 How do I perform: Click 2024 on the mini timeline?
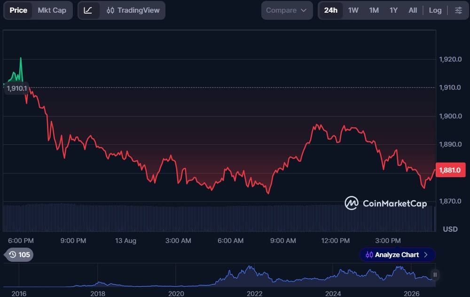tap(333, 293)
